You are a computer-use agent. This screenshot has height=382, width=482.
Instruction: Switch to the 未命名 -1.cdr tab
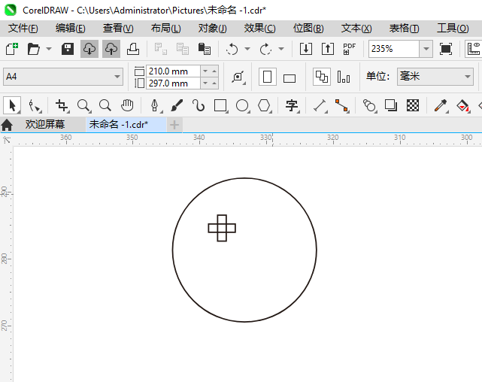(126, 125)
